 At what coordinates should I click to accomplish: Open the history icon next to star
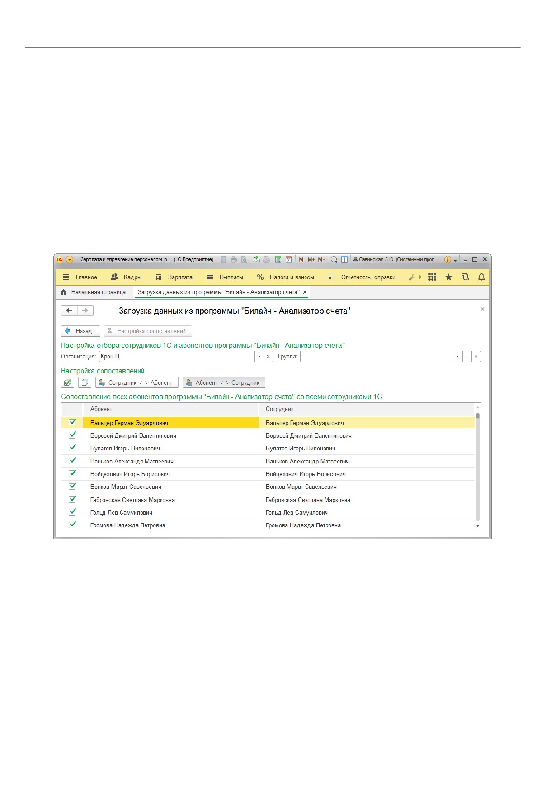click(465, 277)
